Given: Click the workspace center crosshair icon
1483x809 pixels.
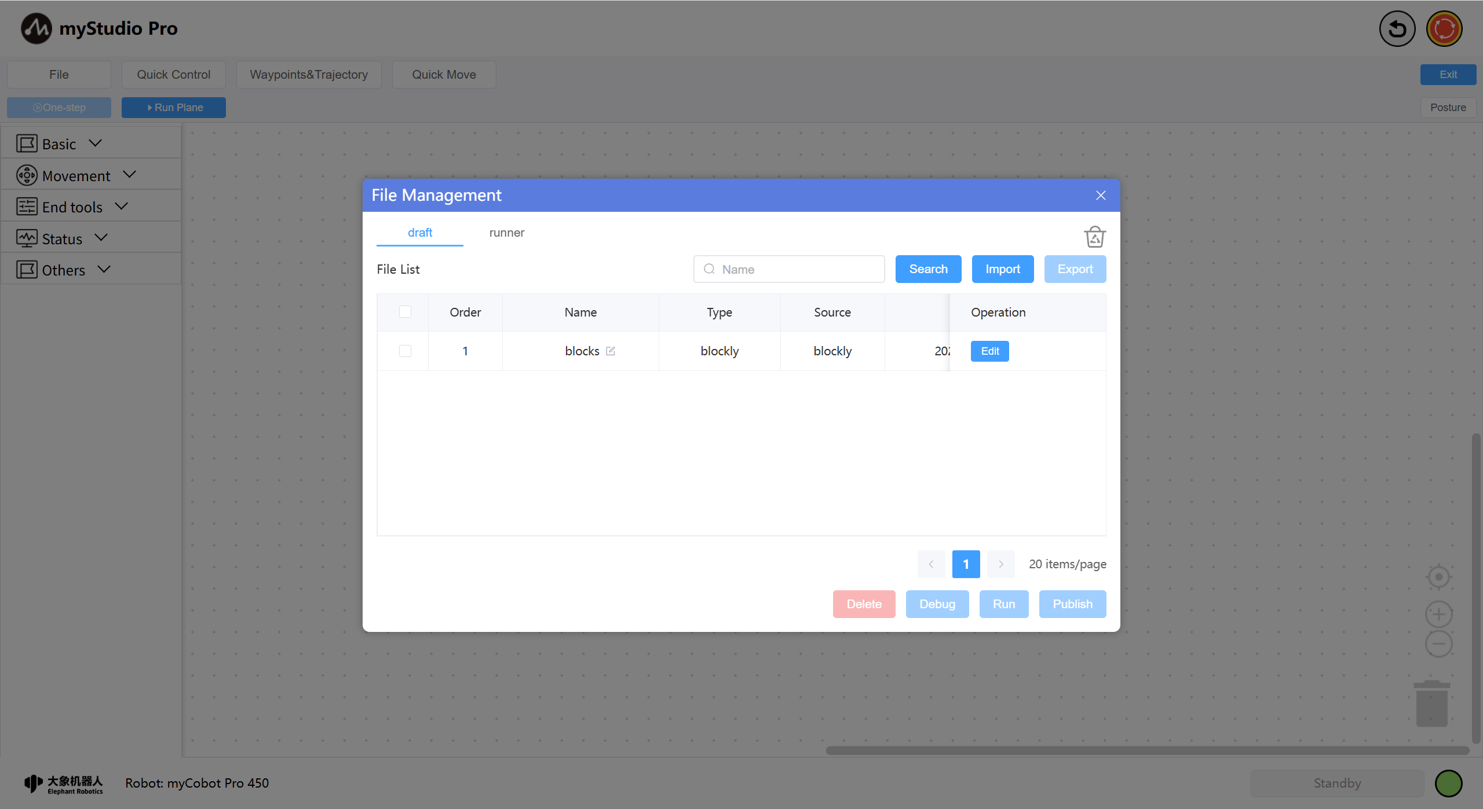Looking at the screenshot, I should pyautogui.click(x=1438, y=577).
